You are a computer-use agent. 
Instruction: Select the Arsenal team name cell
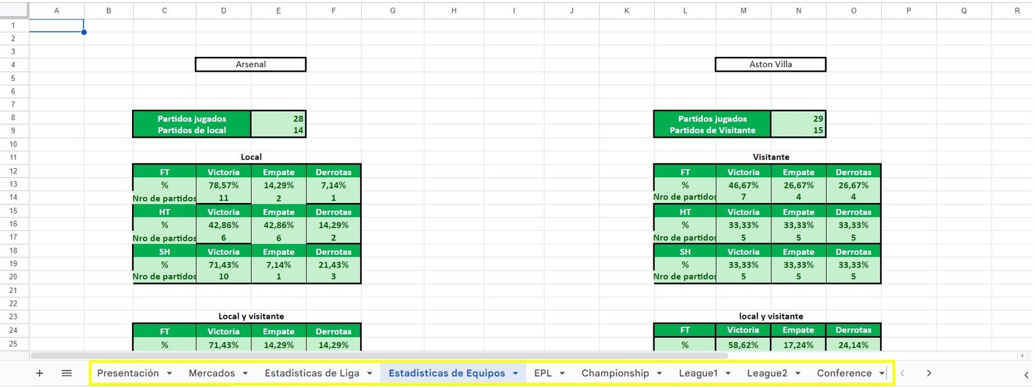click(x=250, y=64)
